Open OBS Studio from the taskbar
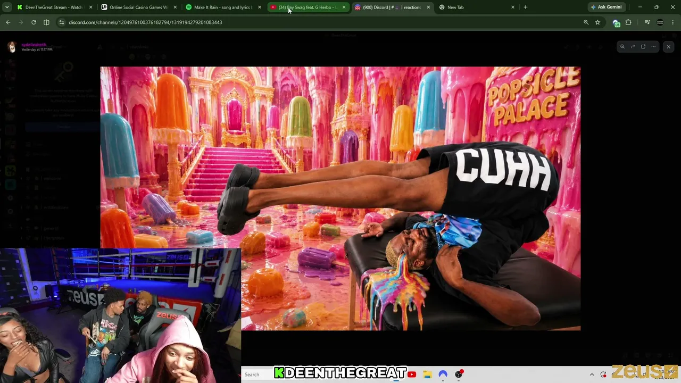Image resolution: width=681 pixels, height=383 pixels. pos(459,374)
